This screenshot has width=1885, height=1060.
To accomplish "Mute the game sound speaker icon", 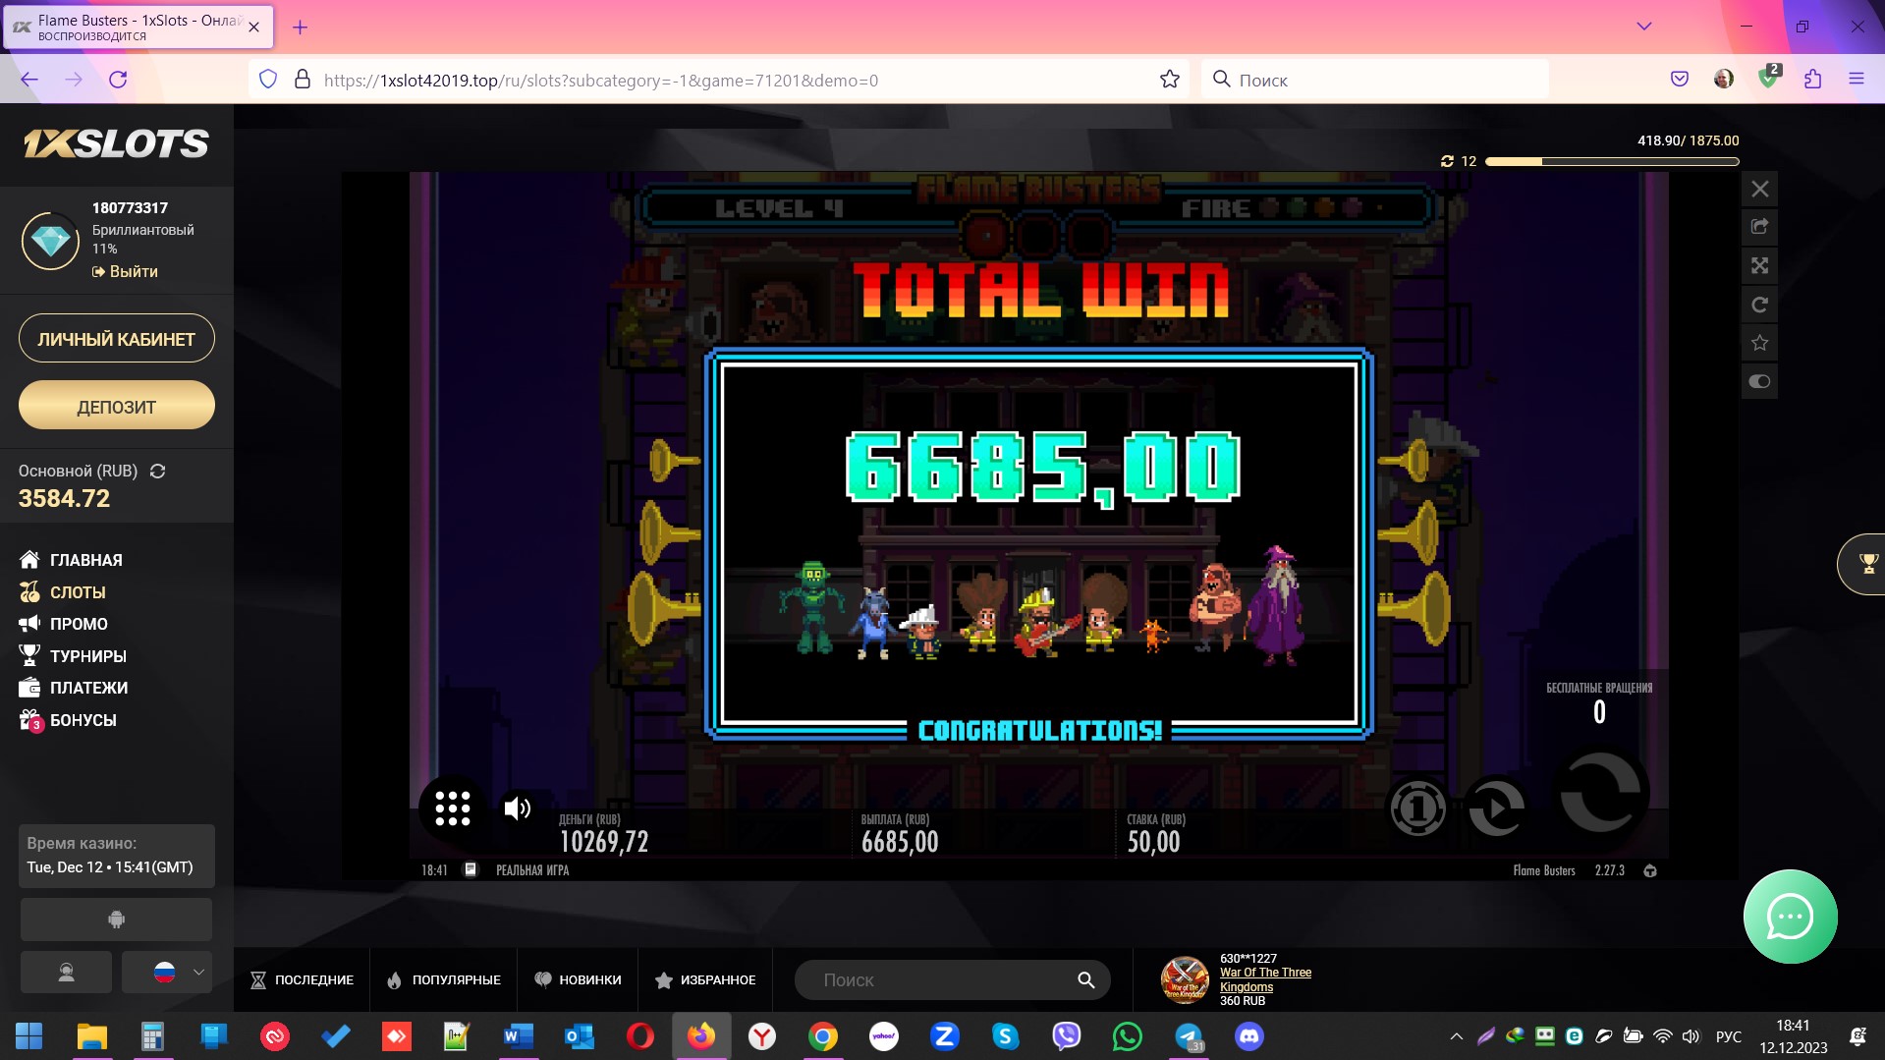I will (517, 808).
